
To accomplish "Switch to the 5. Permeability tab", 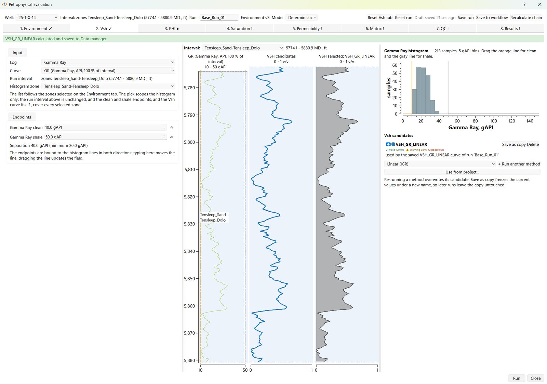I will click(x=307, y=29).
